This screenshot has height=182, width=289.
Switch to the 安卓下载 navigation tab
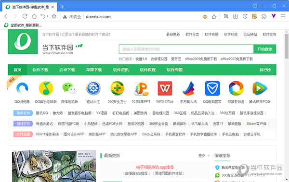[x=67, y=70]
